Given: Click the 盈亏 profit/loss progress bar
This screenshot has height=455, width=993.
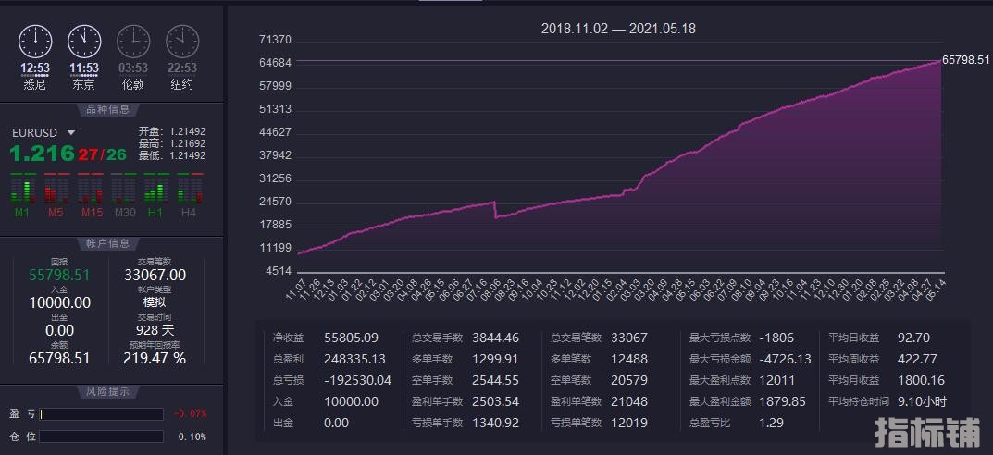Looking at the screenshot, I should 102,414.
